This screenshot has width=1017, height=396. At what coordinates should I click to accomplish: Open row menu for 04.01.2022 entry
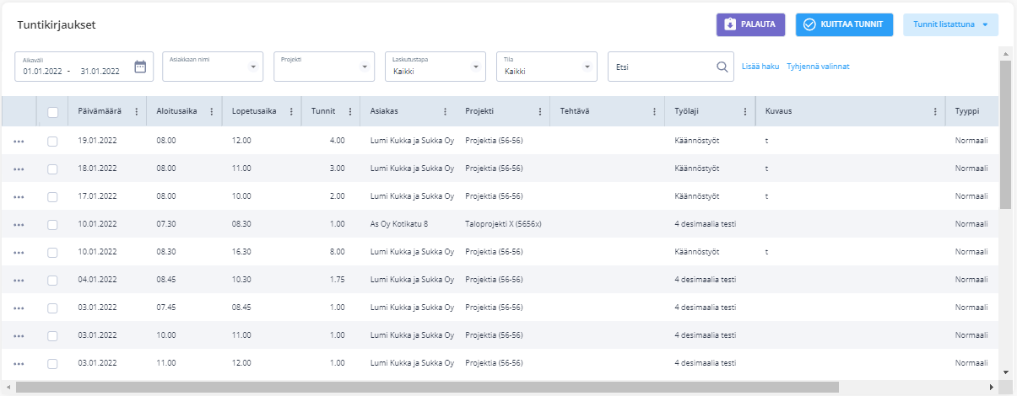[19, 280]
